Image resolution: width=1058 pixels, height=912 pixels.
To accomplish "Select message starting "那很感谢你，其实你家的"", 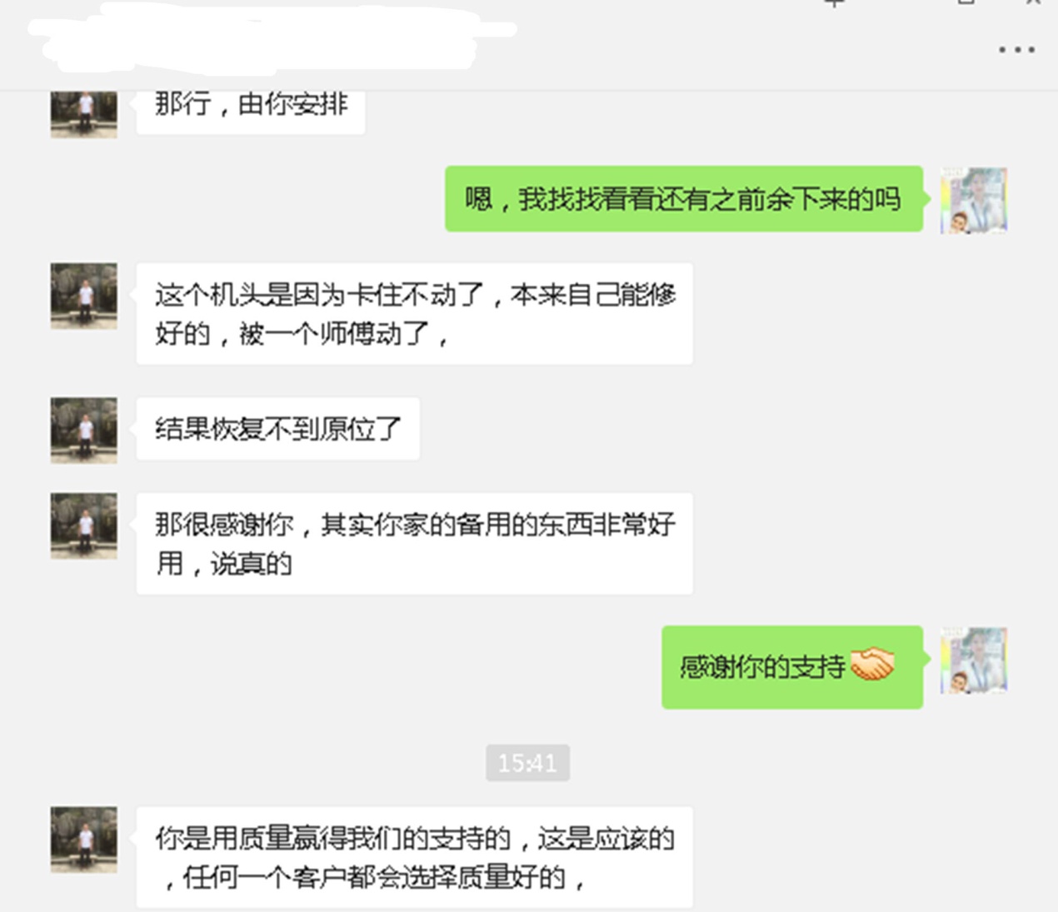I will click(x=414, y=544).
